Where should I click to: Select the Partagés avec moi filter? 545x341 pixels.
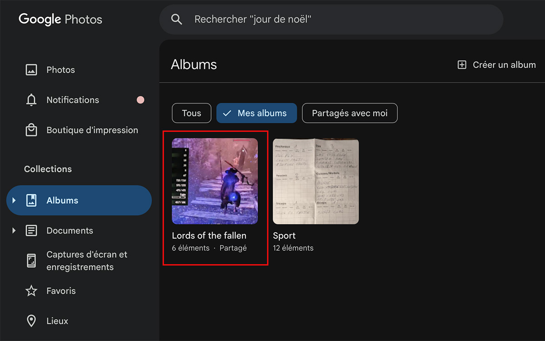[350, 113]
